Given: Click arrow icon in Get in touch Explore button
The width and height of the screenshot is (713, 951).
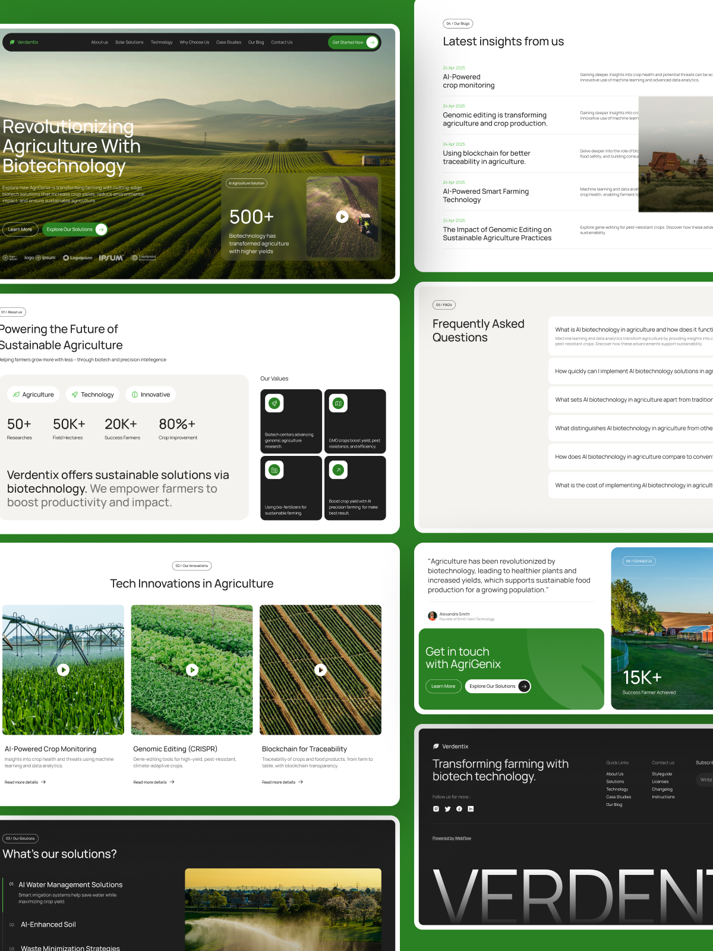Looking at the screenshot, I should point(523,686).
